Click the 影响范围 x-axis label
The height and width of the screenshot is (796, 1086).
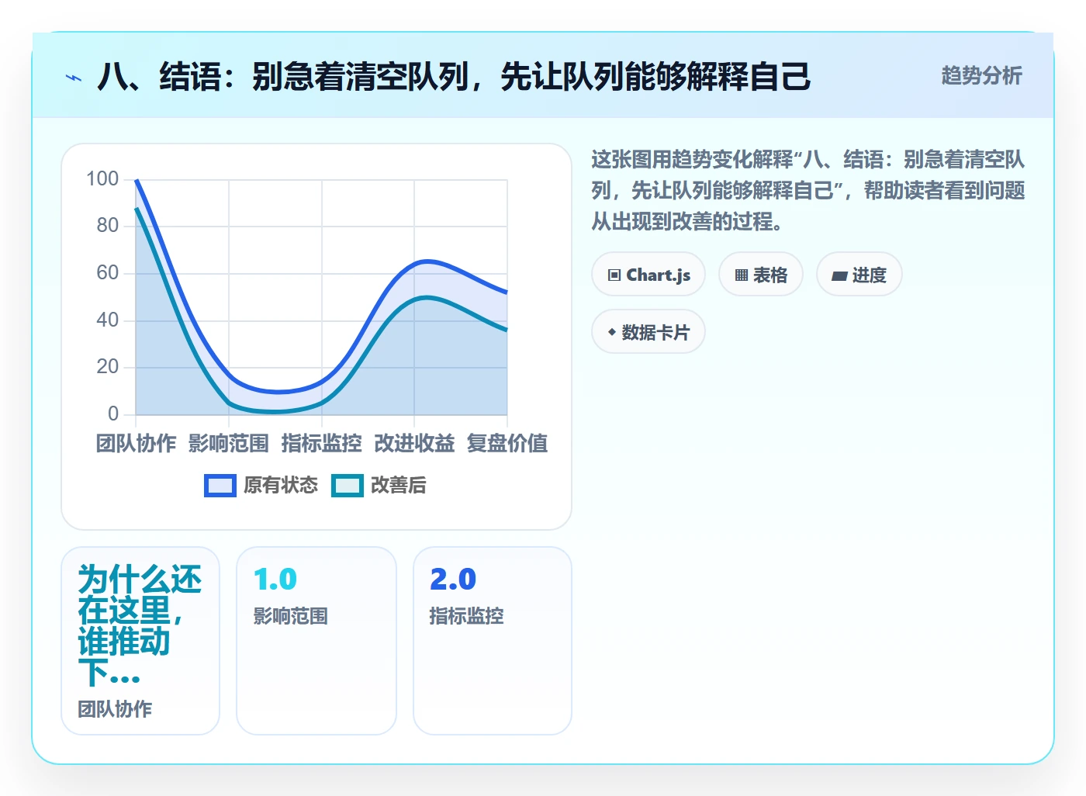229,444
